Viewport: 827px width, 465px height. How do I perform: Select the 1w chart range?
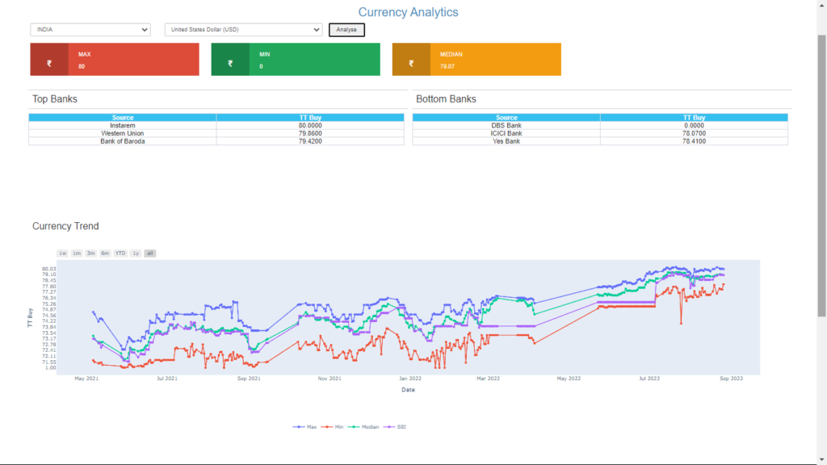pyautogui.click(x=62, y=253)
